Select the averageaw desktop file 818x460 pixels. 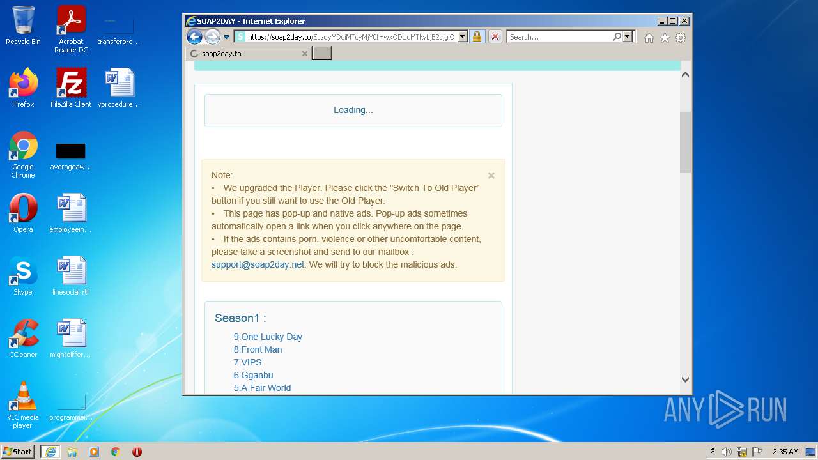(x=71, y=156)
